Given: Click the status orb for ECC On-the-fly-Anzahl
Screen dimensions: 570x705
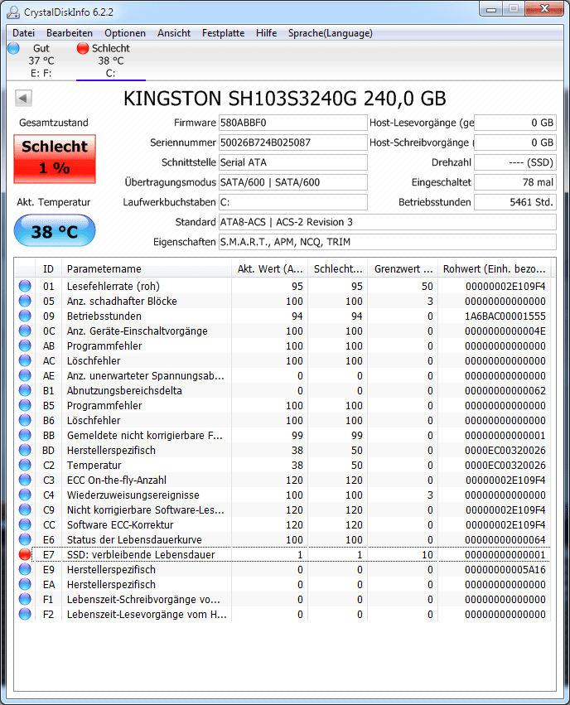Looking at the screenshot, I should point(25,480).
